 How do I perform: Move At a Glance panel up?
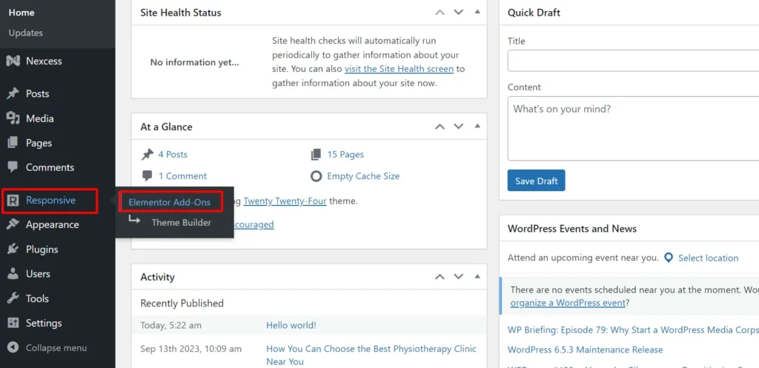point(440,127)
